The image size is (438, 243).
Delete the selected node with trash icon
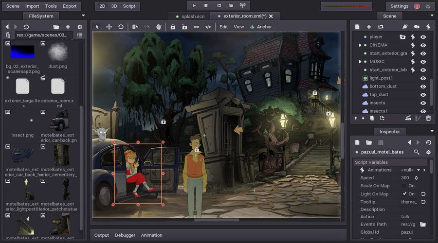[x=428, y=118]
